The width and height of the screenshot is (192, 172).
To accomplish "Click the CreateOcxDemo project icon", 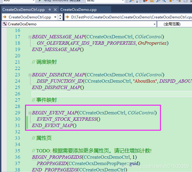I will [x=5, y=24].
